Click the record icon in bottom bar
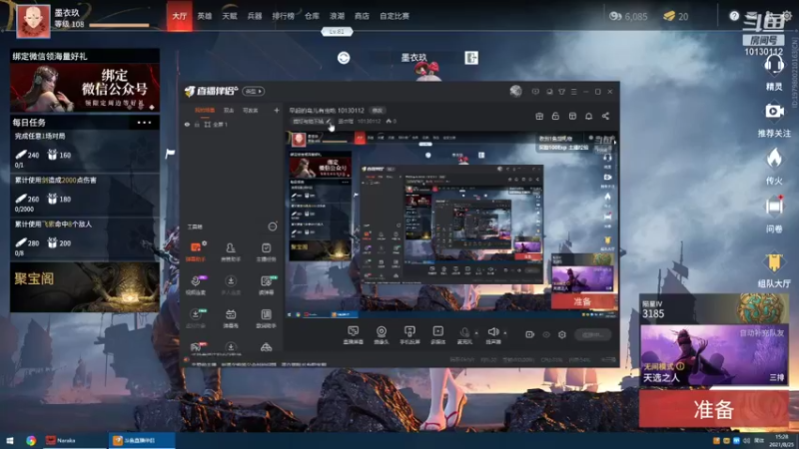This screenshot has height=449, width=799. click(529, 334)
